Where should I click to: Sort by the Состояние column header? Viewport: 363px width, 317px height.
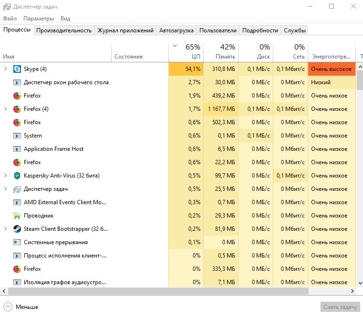click(140, 52)
